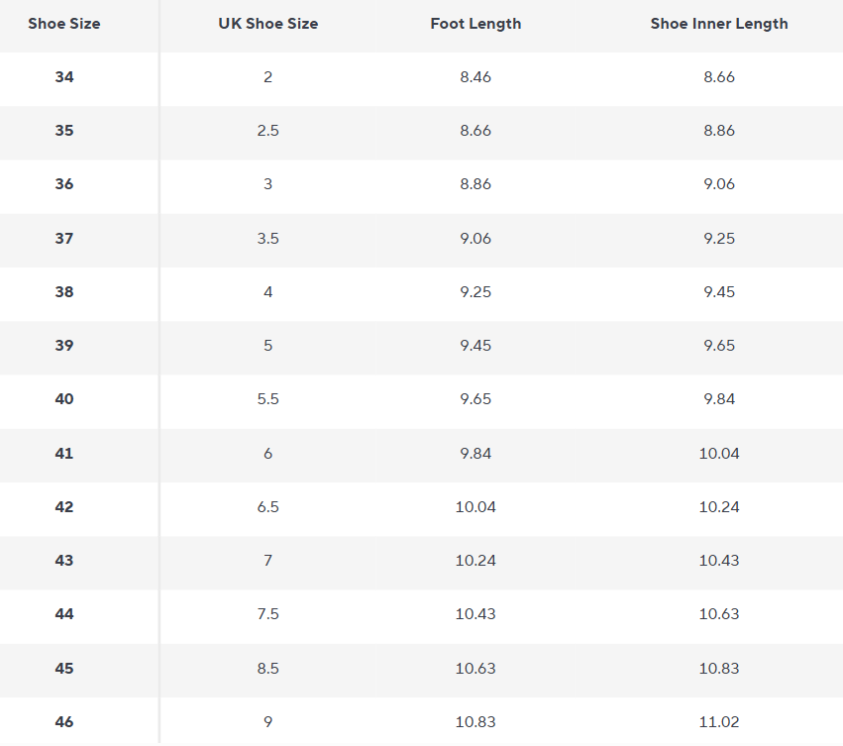
Task: Click the Foot Length column header
Action: click(x=475, y=24)
